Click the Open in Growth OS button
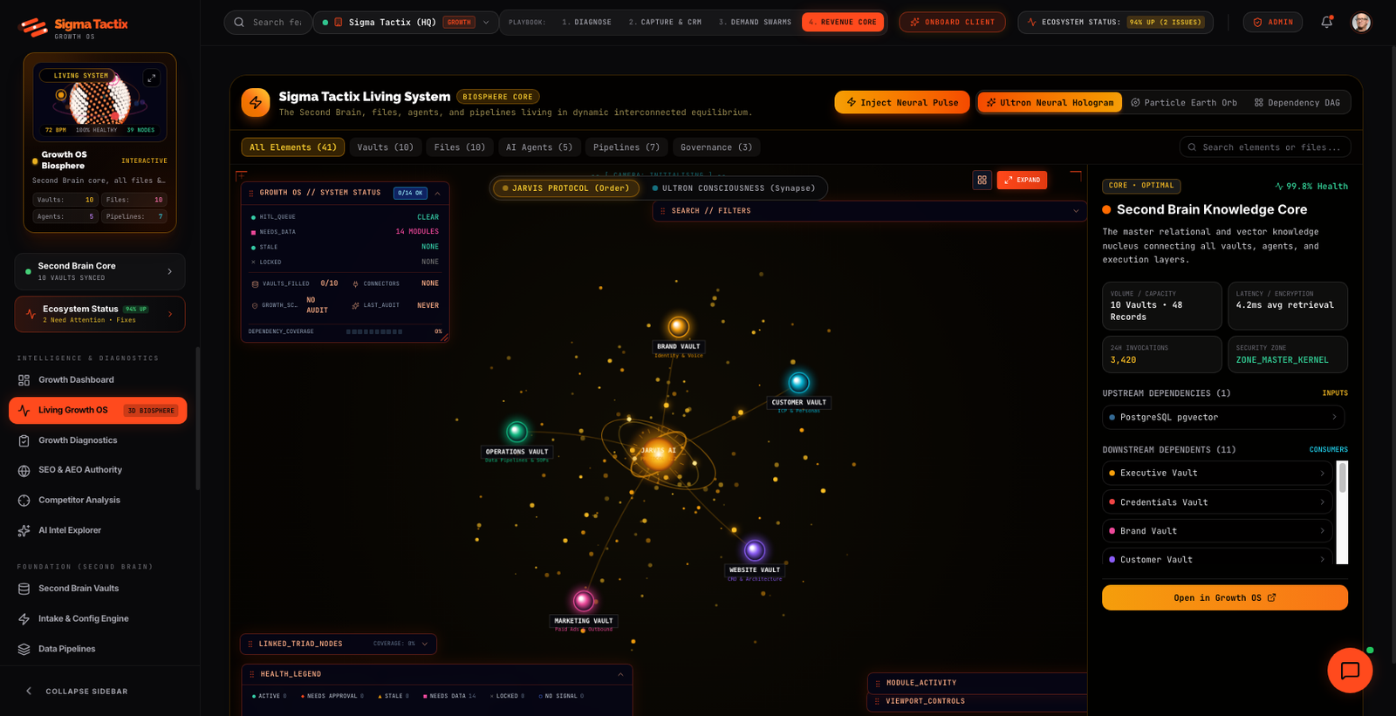This screenshot has height=716, width=1396. click(1224, 597)
